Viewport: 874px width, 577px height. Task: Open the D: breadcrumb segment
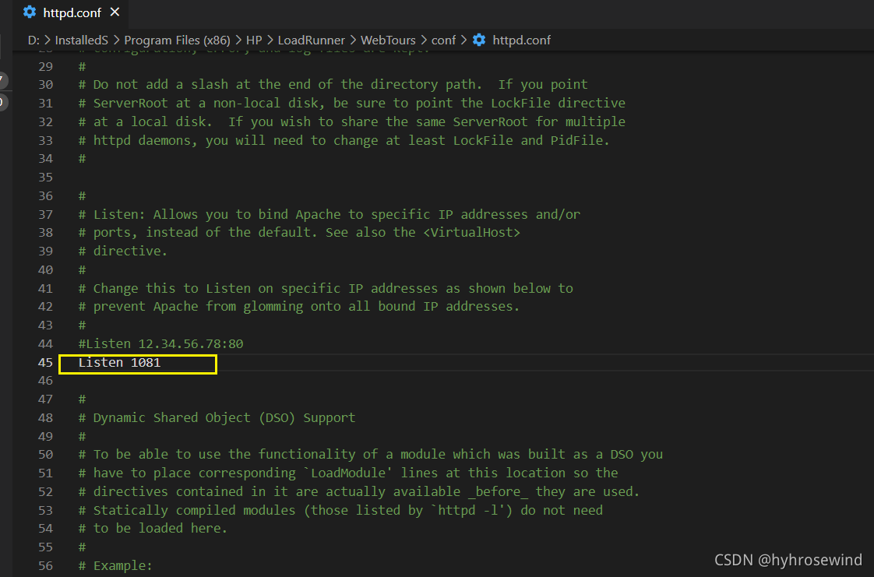[x=33, y=40]
